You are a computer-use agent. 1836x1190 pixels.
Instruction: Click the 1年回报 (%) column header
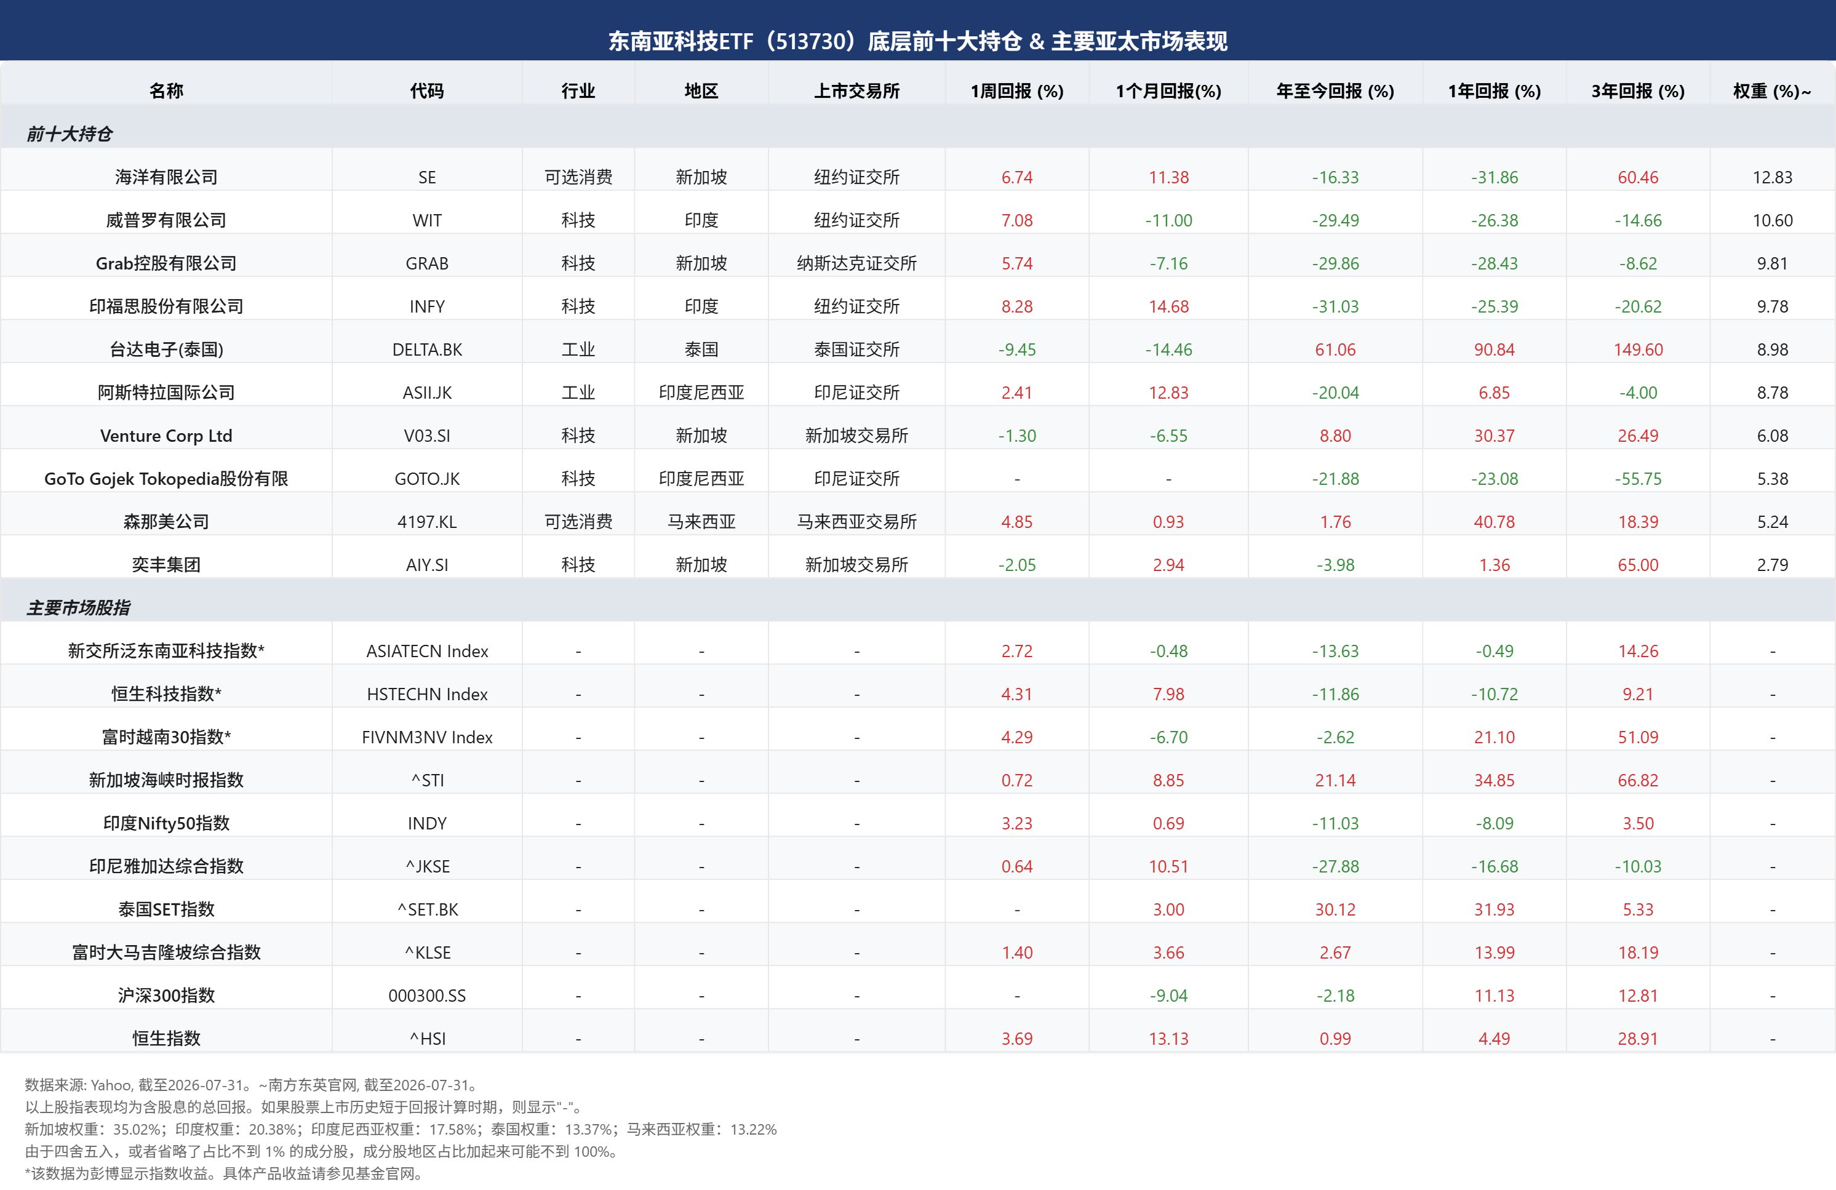click(1495, 91)
